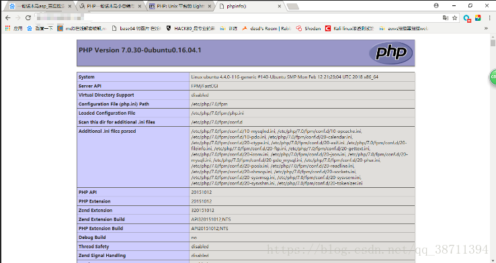This screenshot has width=496, height=263.
Task: Expand the bookmarks overflow chevron
Action: [x=486, y=28]
